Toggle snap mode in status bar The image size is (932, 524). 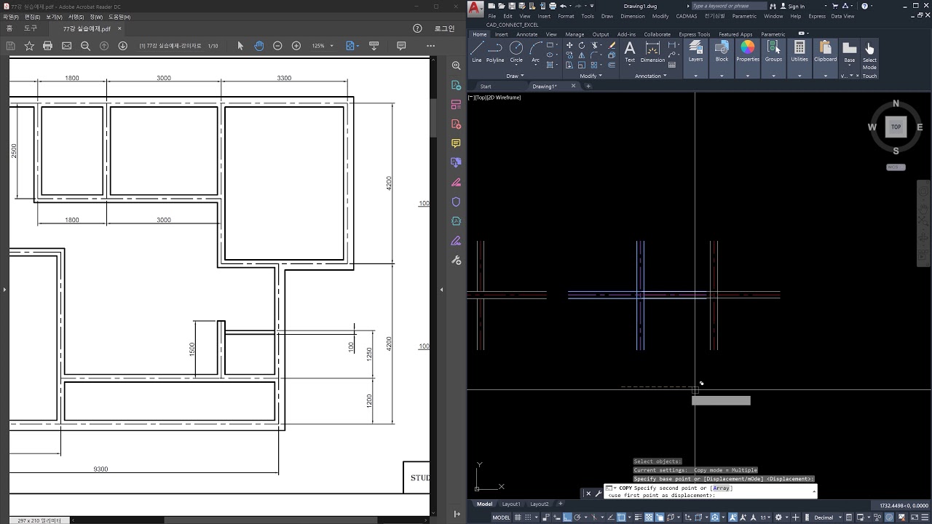[x=528, y=517]
